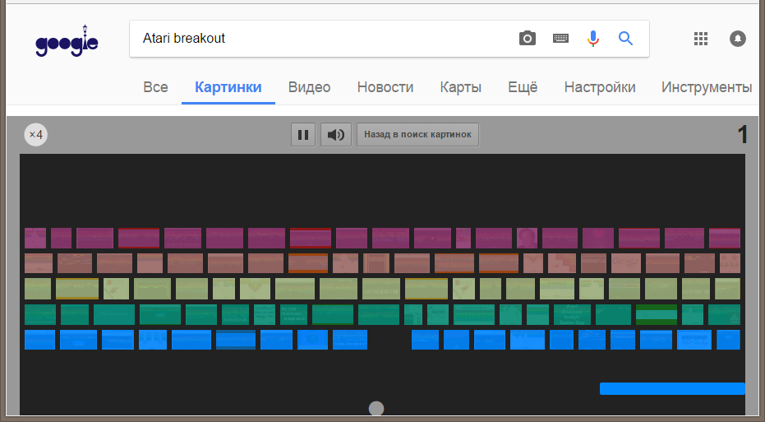Open the notifications bell
Screen dimensions: 765x422
(738, 38)
